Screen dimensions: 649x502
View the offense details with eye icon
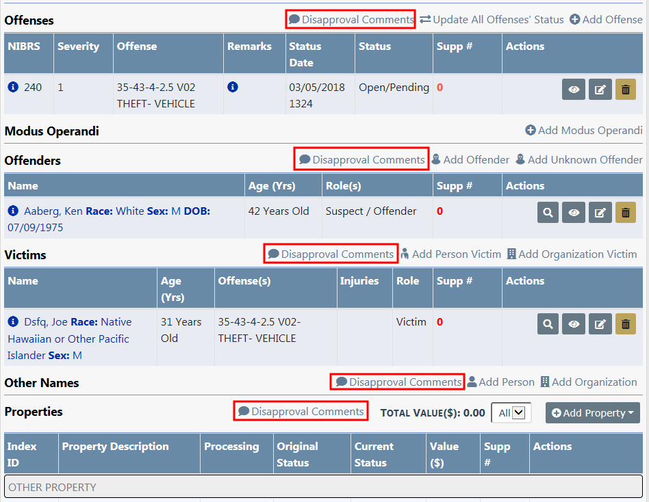pos(574,90)
